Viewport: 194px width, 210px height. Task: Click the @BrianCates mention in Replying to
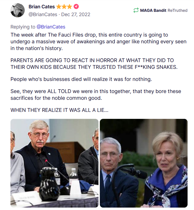(x=51, y=27)
